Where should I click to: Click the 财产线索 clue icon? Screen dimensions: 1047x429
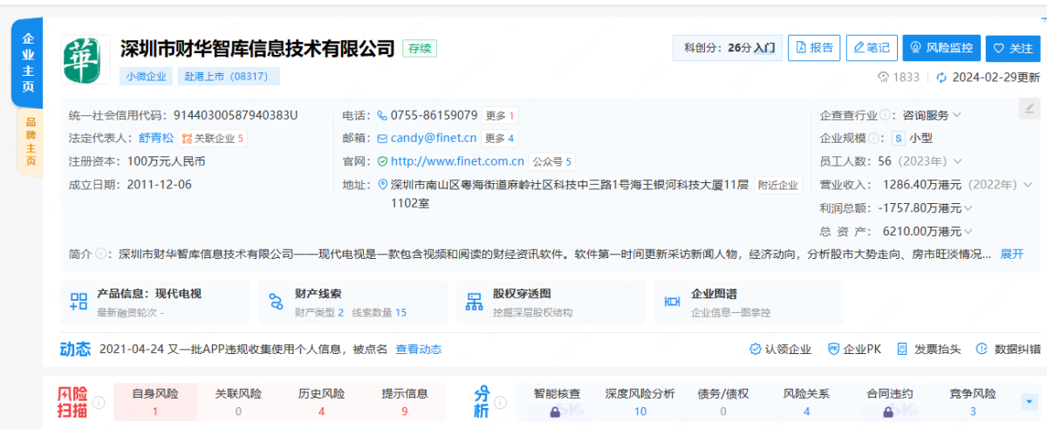tap(277, 303)
